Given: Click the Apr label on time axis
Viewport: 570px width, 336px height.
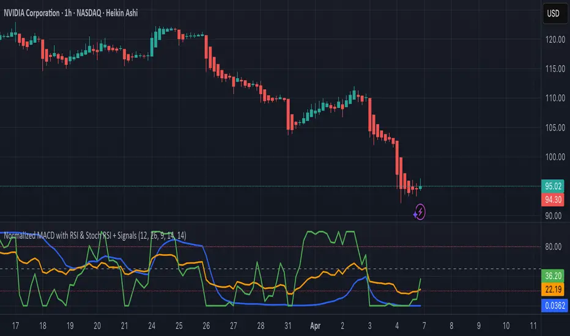Looking at the screenshot, I should pos(315,326).
